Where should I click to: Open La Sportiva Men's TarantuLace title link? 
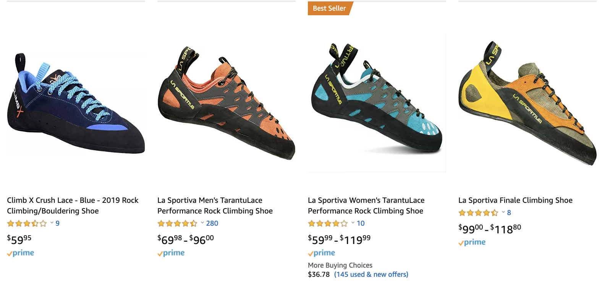(x=215, y=206)
